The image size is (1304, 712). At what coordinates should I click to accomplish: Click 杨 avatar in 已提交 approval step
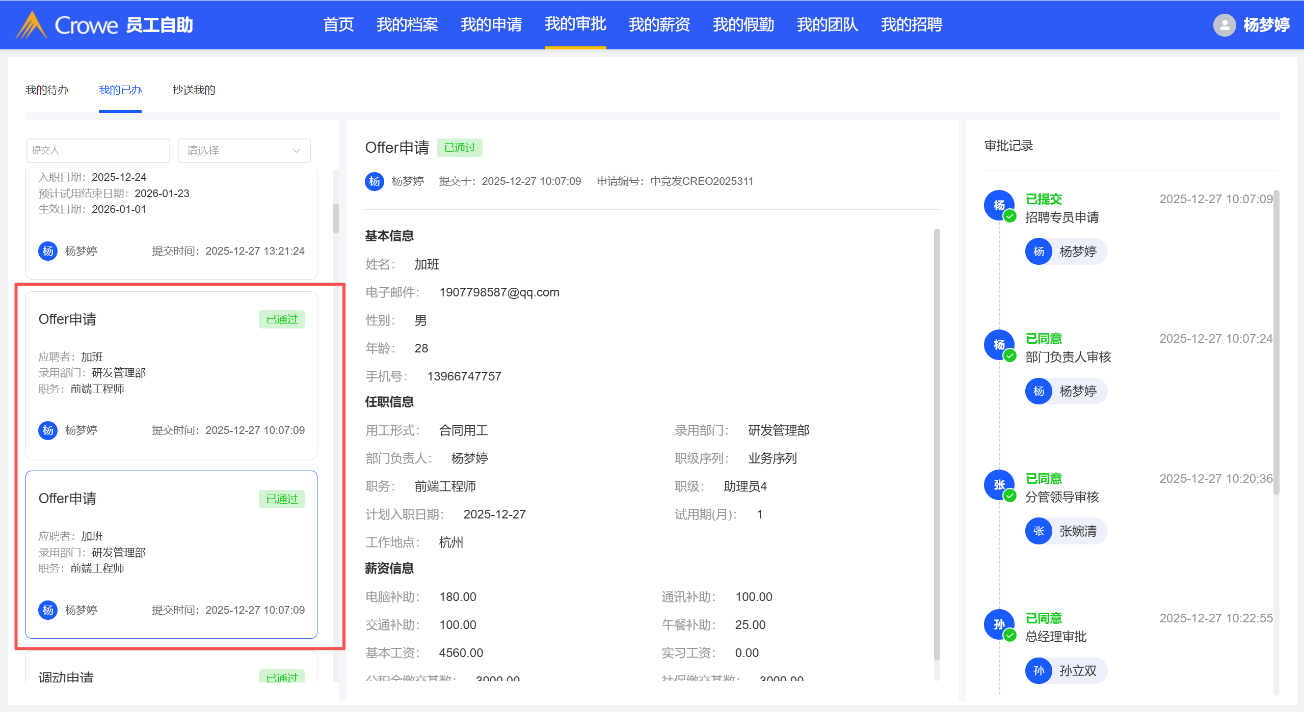click(998, 205)
